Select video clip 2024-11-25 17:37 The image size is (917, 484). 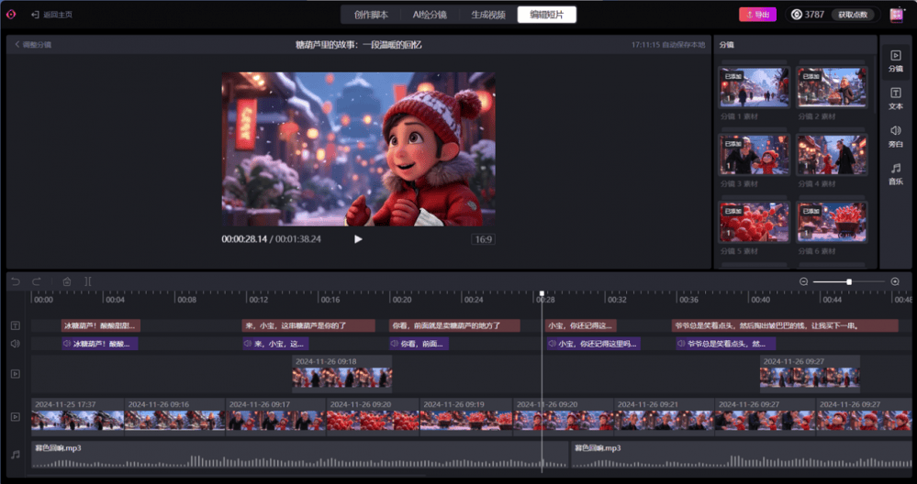point(77,417)
